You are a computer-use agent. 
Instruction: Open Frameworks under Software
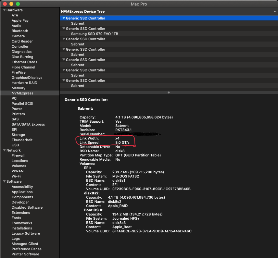[x=22, y=223]
